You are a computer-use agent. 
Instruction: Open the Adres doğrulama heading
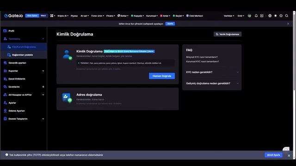tap(89, 95)
